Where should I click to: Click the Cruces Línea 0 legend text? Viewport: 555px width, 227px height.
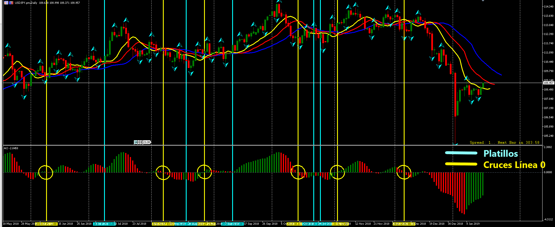[514, 165]
